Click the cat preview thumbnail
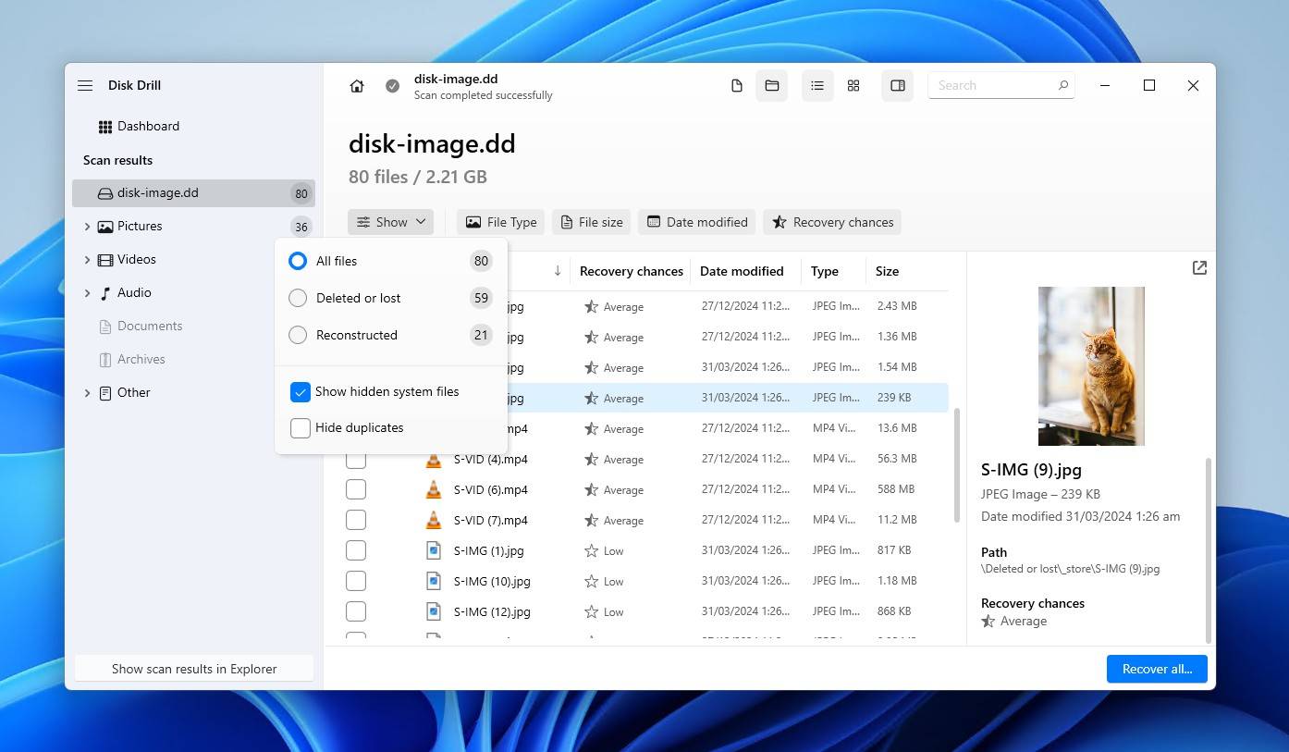This screenshot has height=752, width=1289. coord(1091,366)
